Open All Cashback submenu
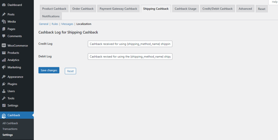This screenshot has width=278, height=140. (10, 123)
